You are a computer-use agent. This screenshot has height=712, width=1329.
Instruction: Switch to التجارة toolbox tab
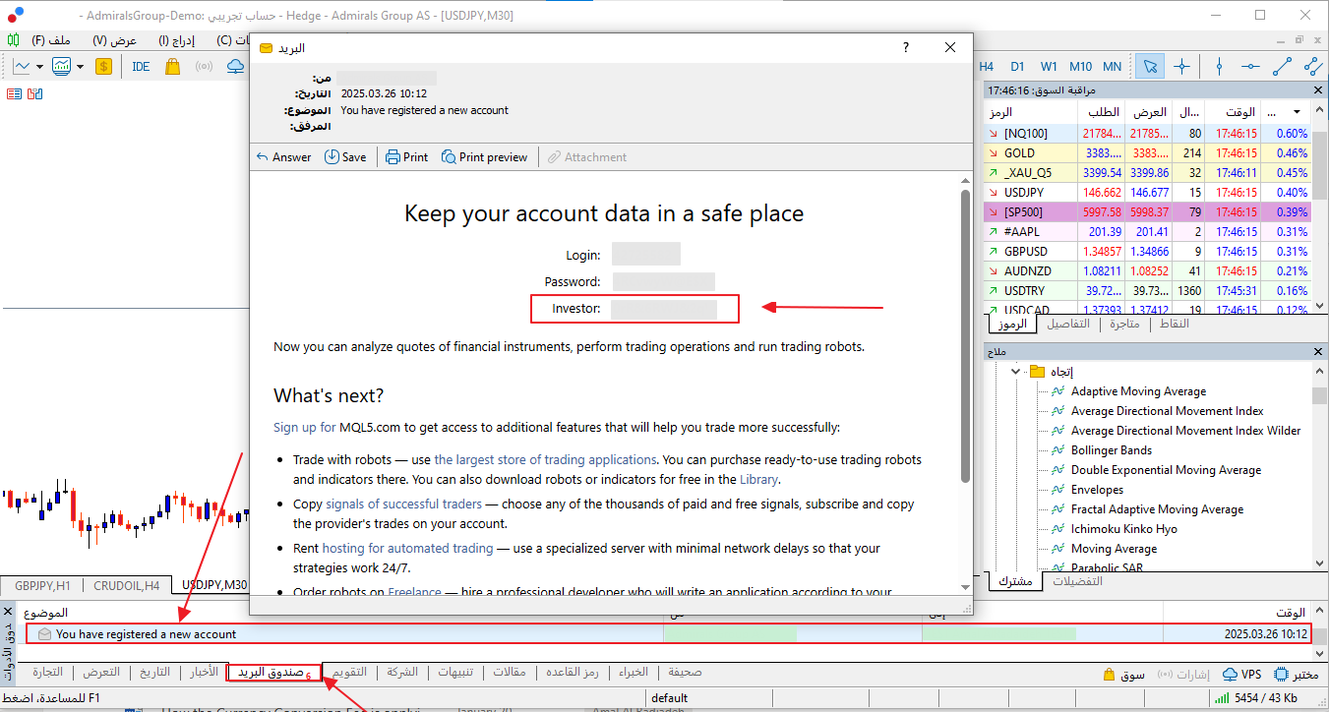click(x=47, y=673)
